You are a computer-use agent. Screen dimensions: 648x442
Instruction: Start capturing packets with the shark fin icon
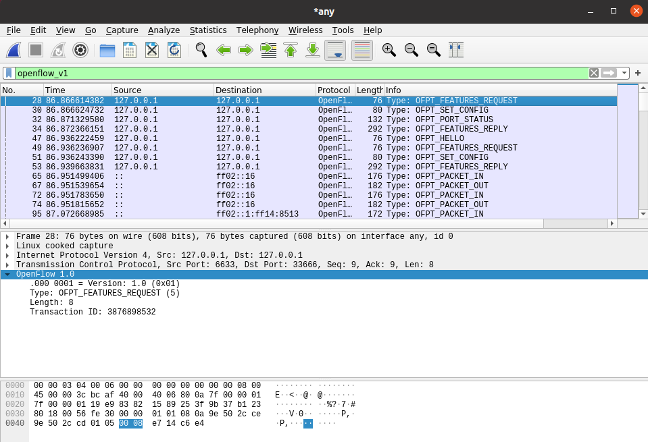pos(14,50)
